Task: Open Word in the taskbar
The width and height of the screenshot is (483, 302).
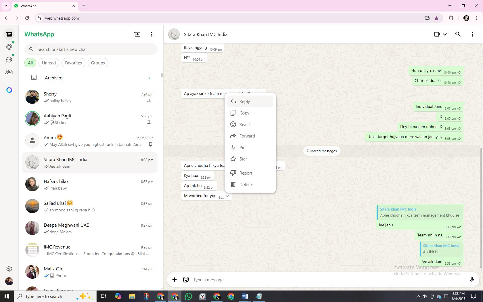Action: [x=245, y=296]
